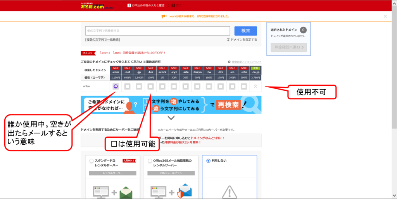
Task: Tick the .work checkbox for ontsu
Action: tap(162, 87)
